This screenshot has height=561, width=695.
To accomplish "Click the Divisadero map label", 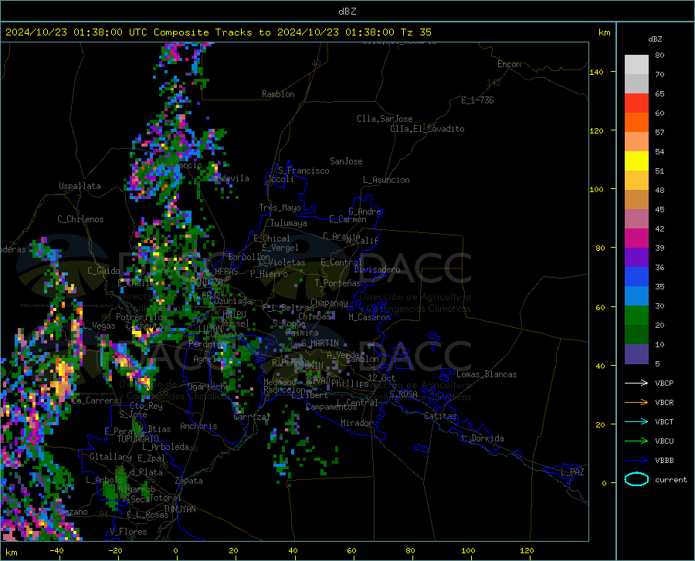I will pyautogui.click(x=377, y=269).
